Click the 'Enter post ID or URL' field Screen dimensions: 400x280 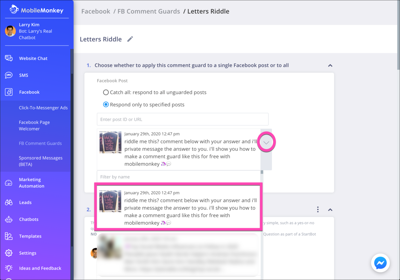coord(183,119)
